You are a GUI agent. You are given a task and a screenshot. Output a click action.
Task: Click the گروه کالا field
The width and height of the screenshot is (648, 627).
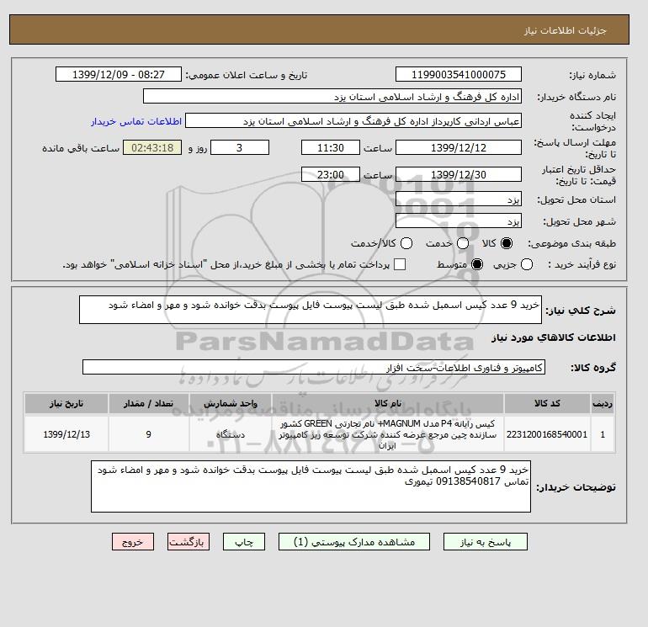pyautogui.click(x=314, y=367)
